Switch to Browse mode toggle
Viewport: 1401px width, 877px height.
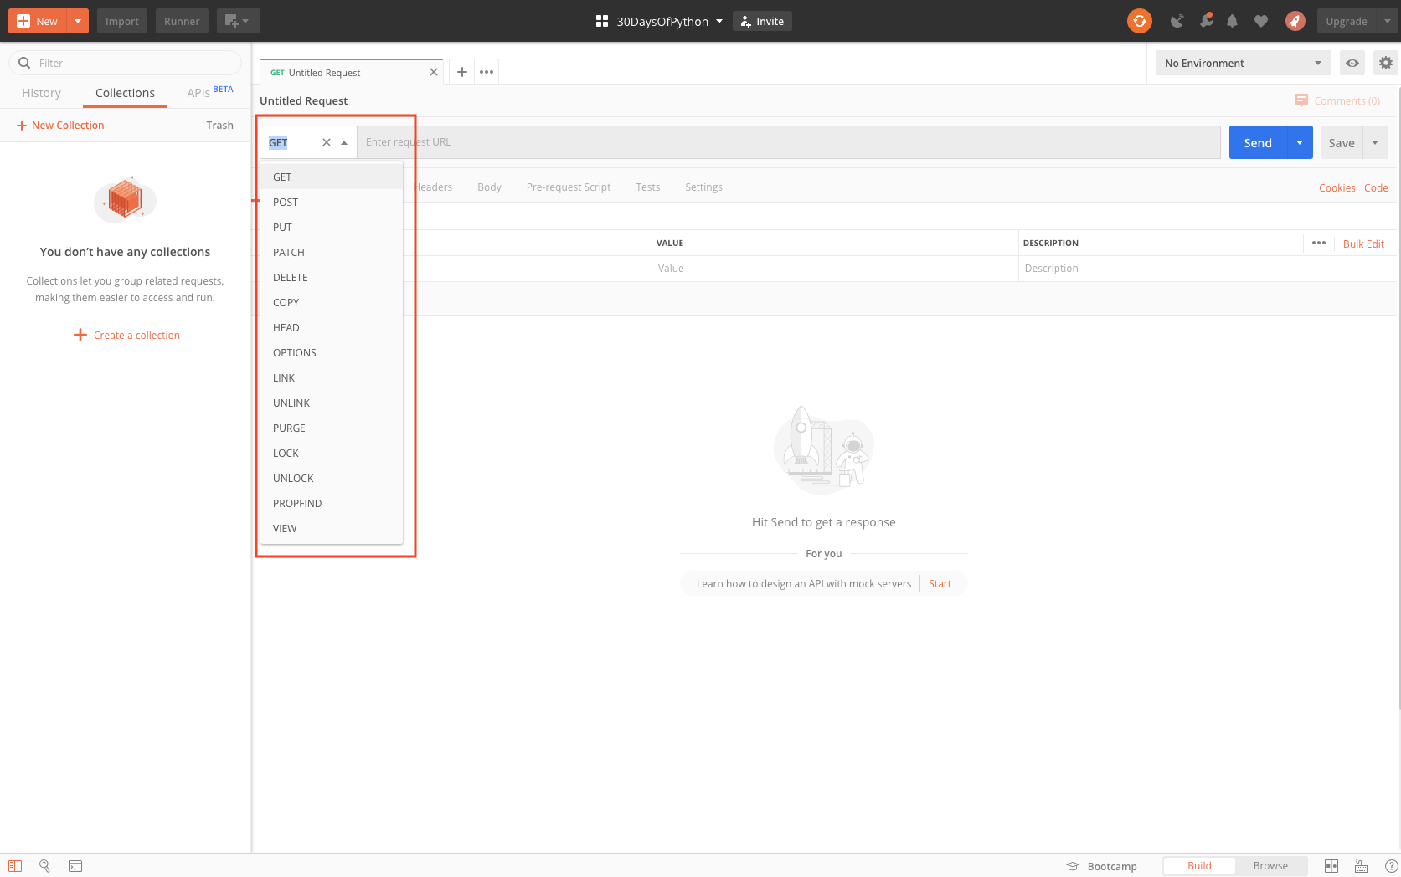click(1270, 866)
